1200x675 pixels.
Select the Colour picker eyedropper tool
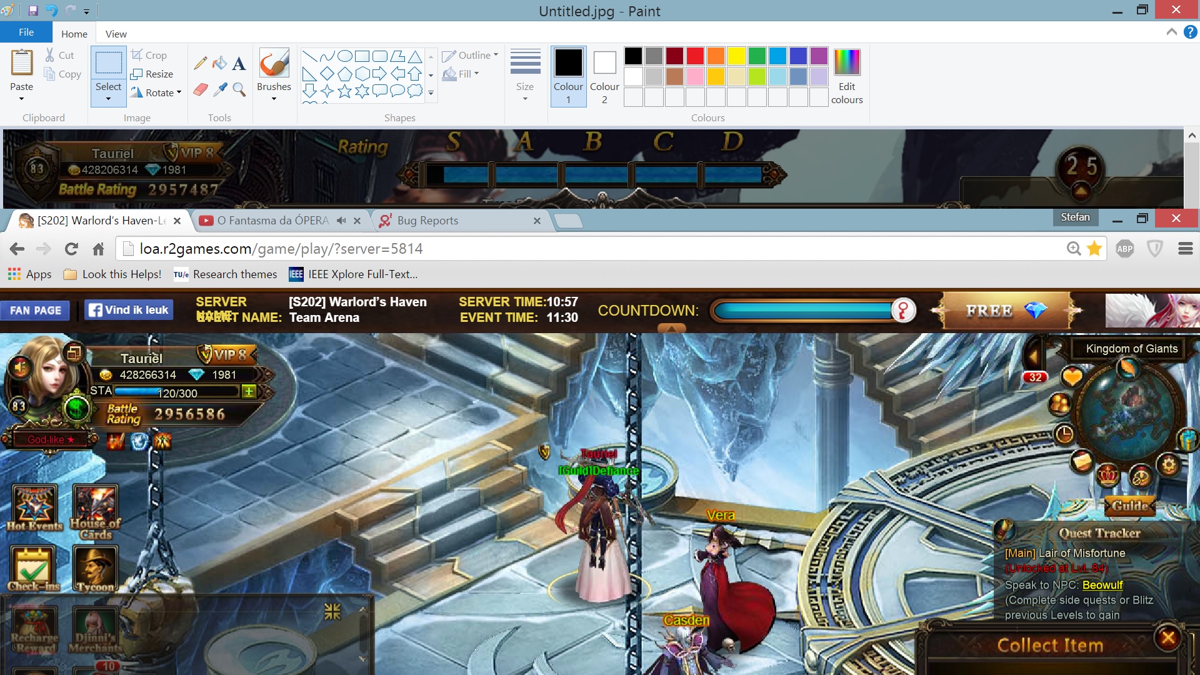click(x=219, y=90)
